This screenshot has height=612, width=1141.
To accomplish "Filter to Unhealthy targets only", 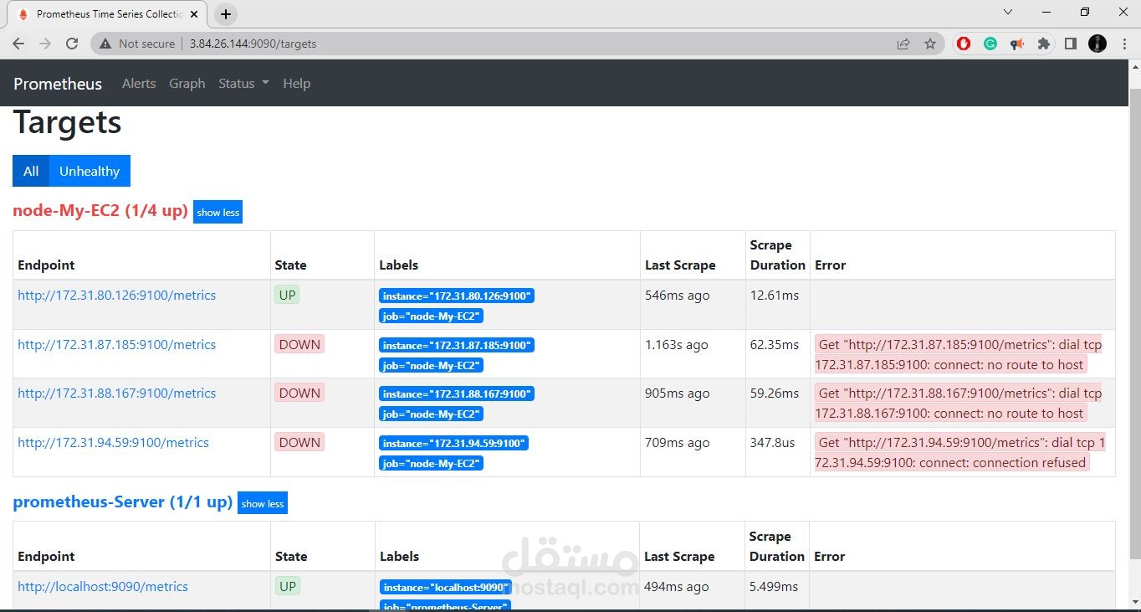I will click(90, 171).
